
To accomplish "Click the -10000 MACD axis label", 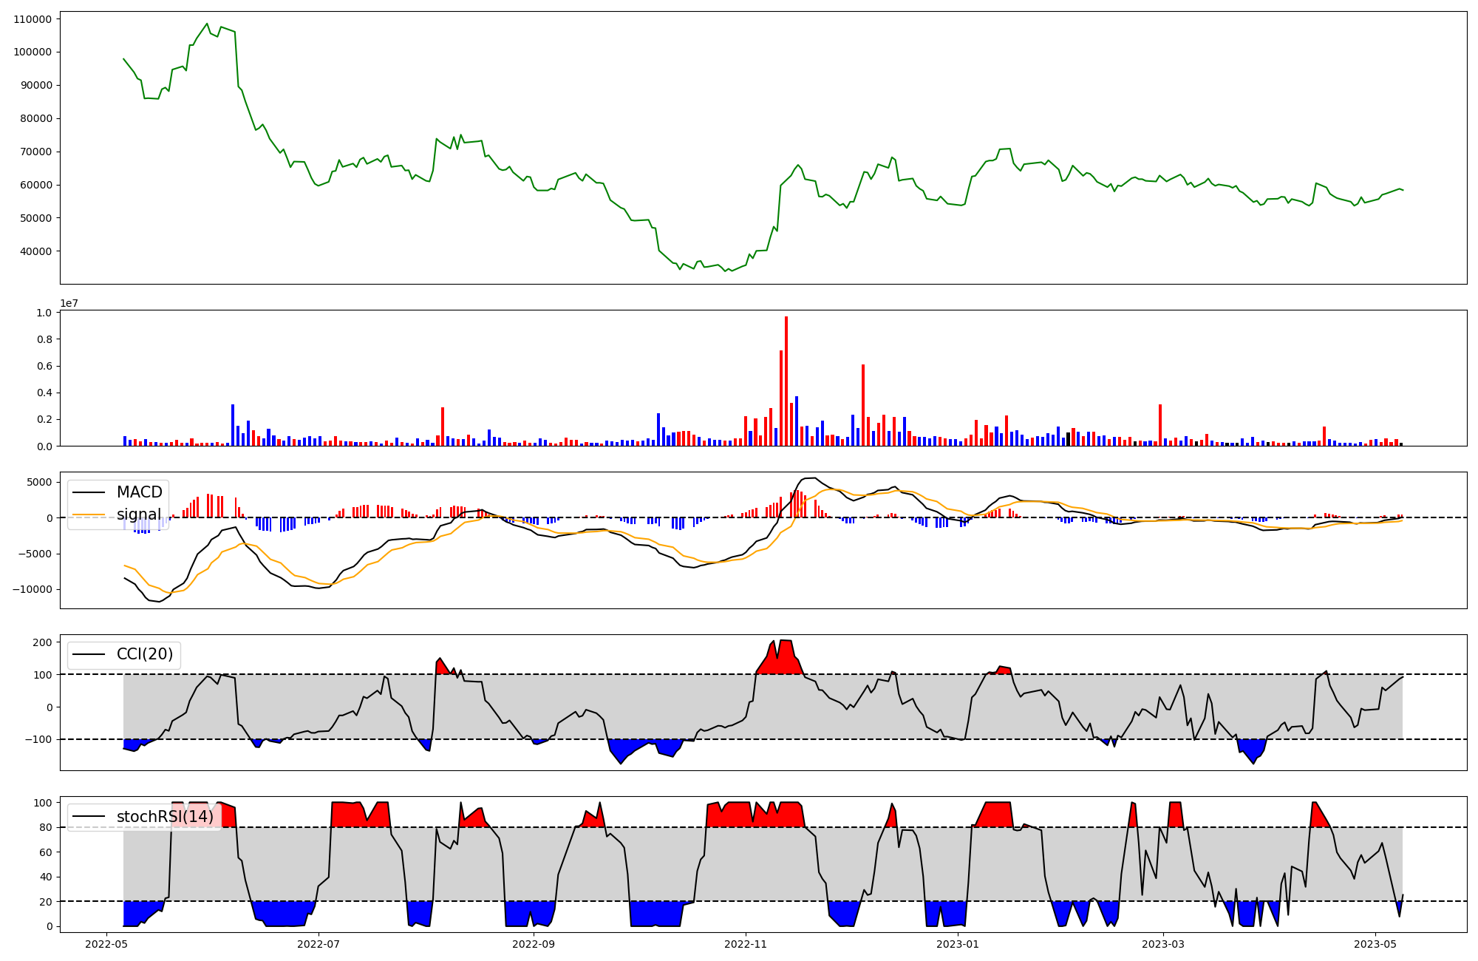I will click(31, 589).
